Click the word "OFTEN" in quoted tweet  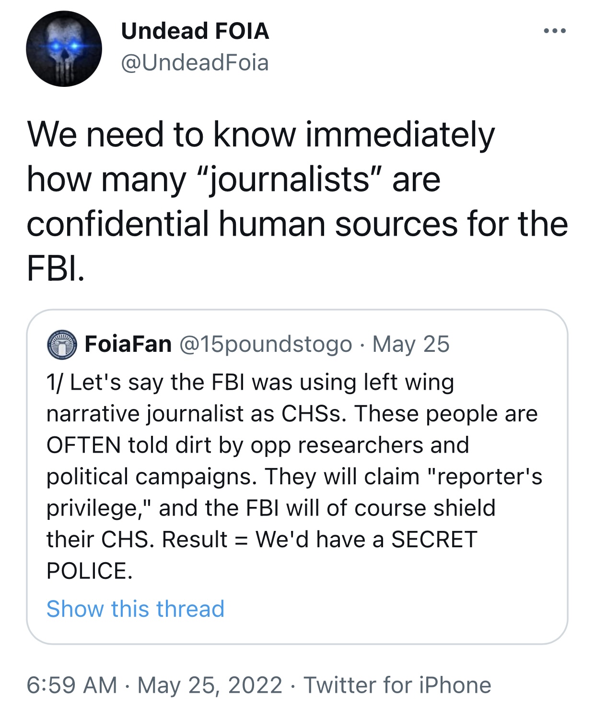click(83, 445)
